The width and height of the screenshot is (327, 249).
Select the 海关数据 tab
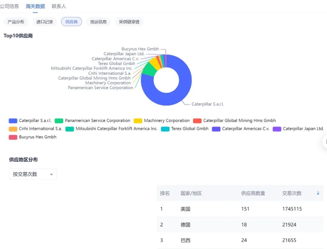tap(35, 6)
